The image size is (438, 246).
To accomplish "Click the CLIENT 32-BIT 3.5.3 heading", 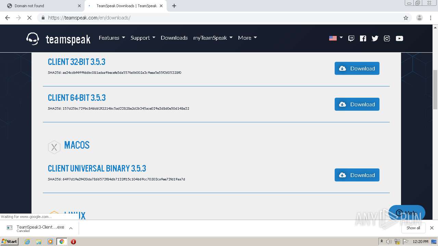I will (x=77, y=62).
